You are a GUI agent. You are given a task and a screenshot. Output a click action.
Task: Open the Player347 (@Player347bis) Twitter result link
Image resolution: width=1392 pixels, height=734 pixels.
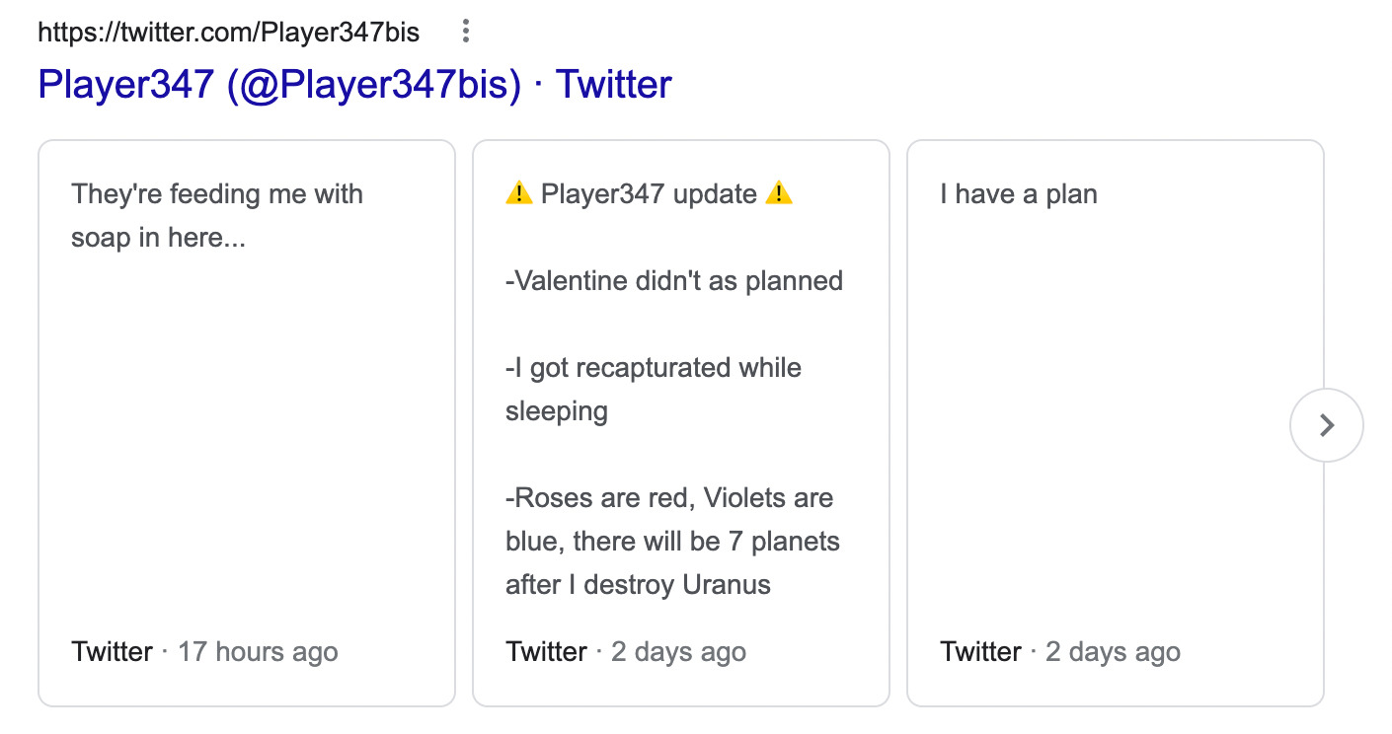(x=354, y=84)
